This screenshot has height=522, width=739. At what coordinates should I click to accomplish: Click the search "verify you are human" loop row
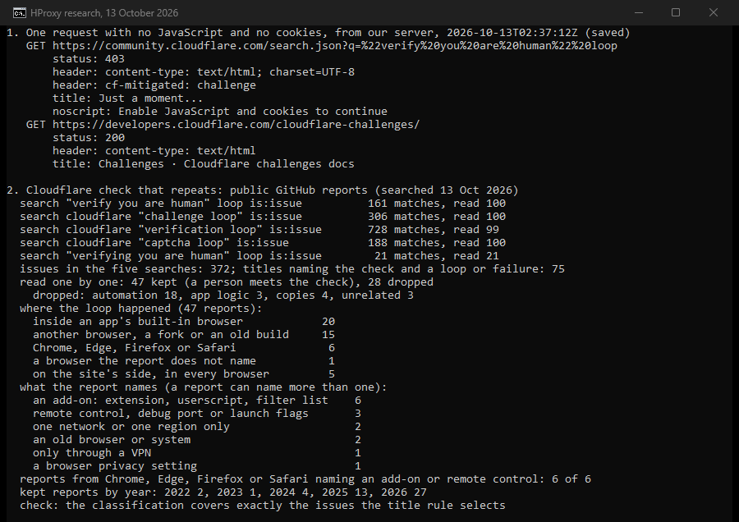click(263, 204)
